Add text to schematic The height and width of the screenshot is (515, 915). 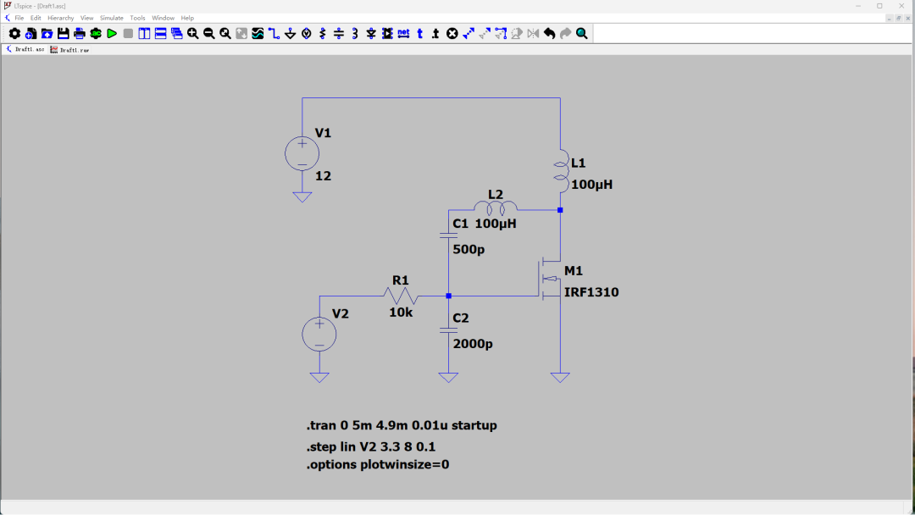coord(419,34)
